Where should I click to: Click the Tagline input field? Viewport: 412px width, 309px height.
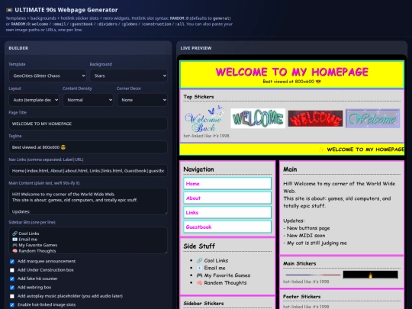pyautogui.click(x=88, y=147)
